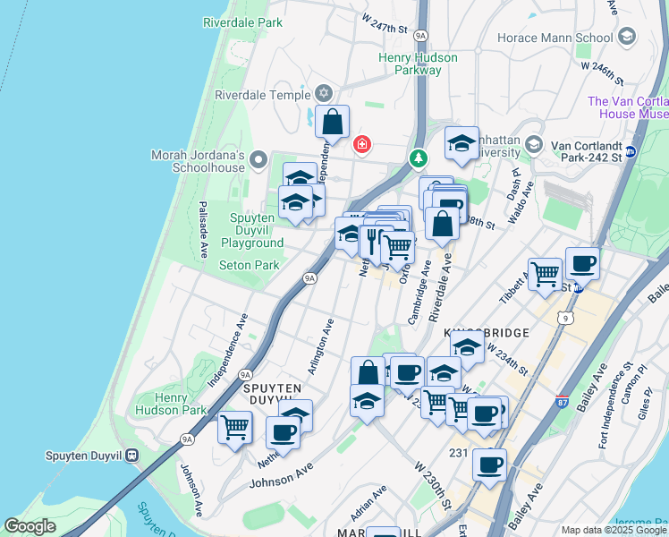The image size is (669, 537).
Task: Click the Spuyten Duyvil train station icon
Action: (x=131, y=456)
